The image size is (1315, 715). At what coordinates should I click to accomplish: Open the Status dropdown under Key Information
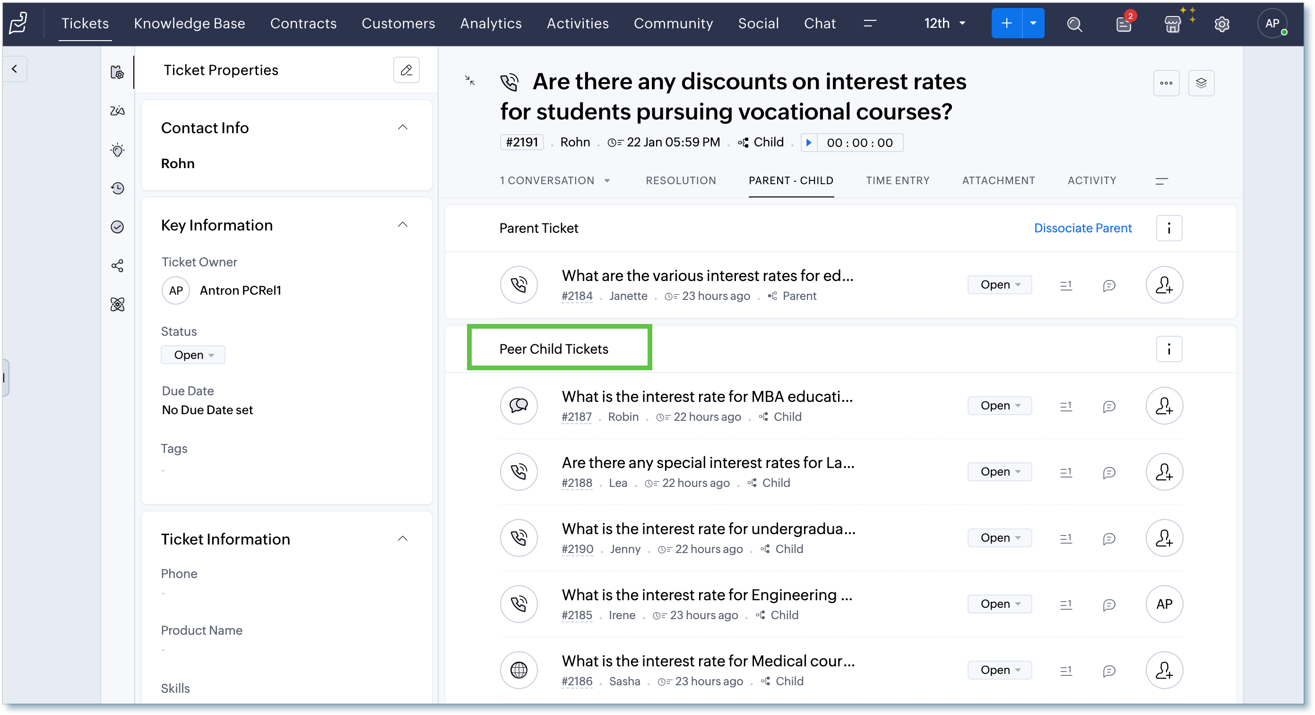pos(193,355)
